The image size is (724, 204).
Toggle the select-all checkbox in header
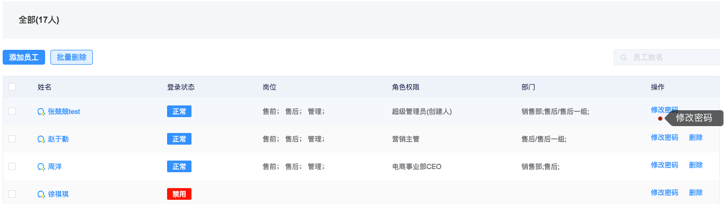12,87
